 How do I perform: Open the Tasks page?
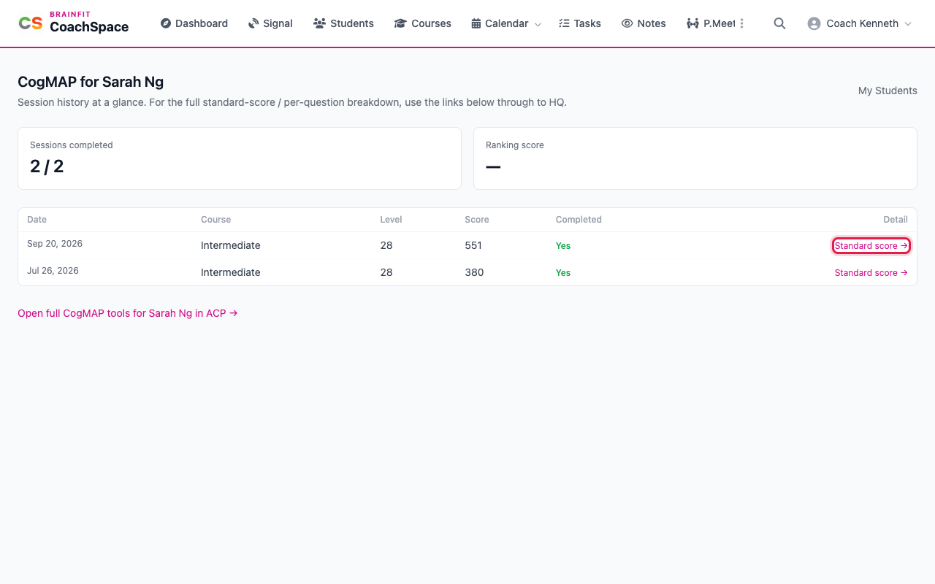tap(580, 23)
